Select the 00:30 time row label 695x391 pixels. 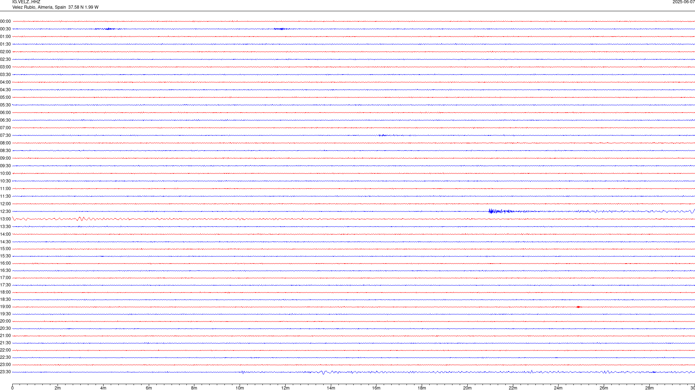[x=5, y=29]
